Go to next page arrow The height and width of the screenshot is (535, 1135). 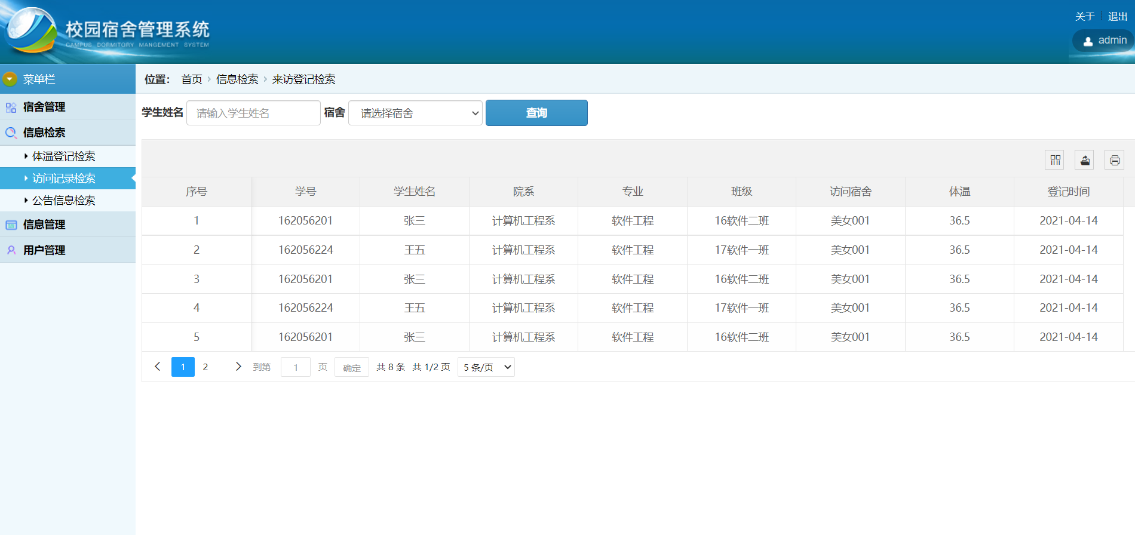click(238, 367)
